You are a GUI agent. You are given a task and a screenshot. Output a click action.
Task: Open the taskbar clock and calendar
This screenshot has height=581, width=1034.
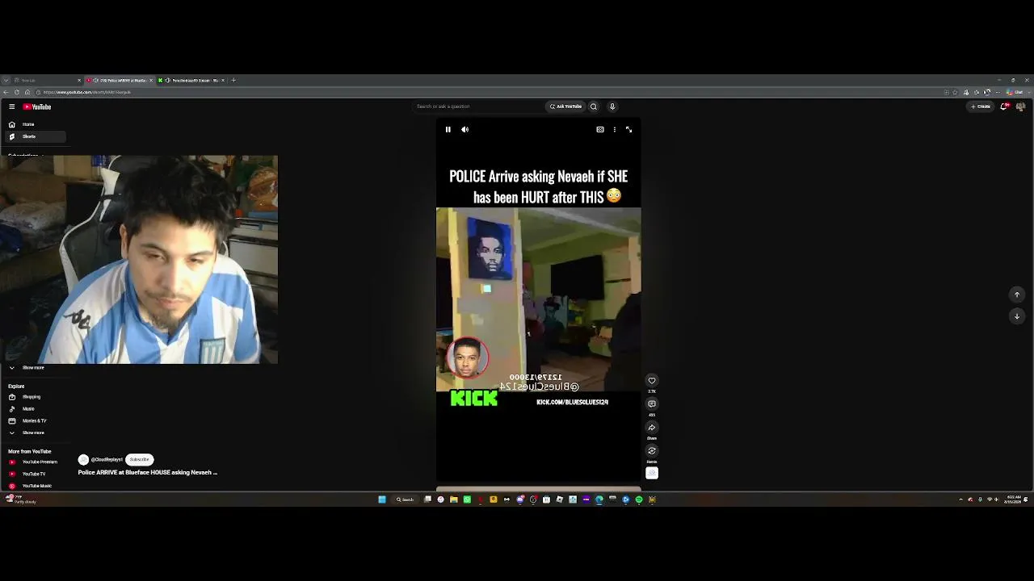(x=1013, y=499)
